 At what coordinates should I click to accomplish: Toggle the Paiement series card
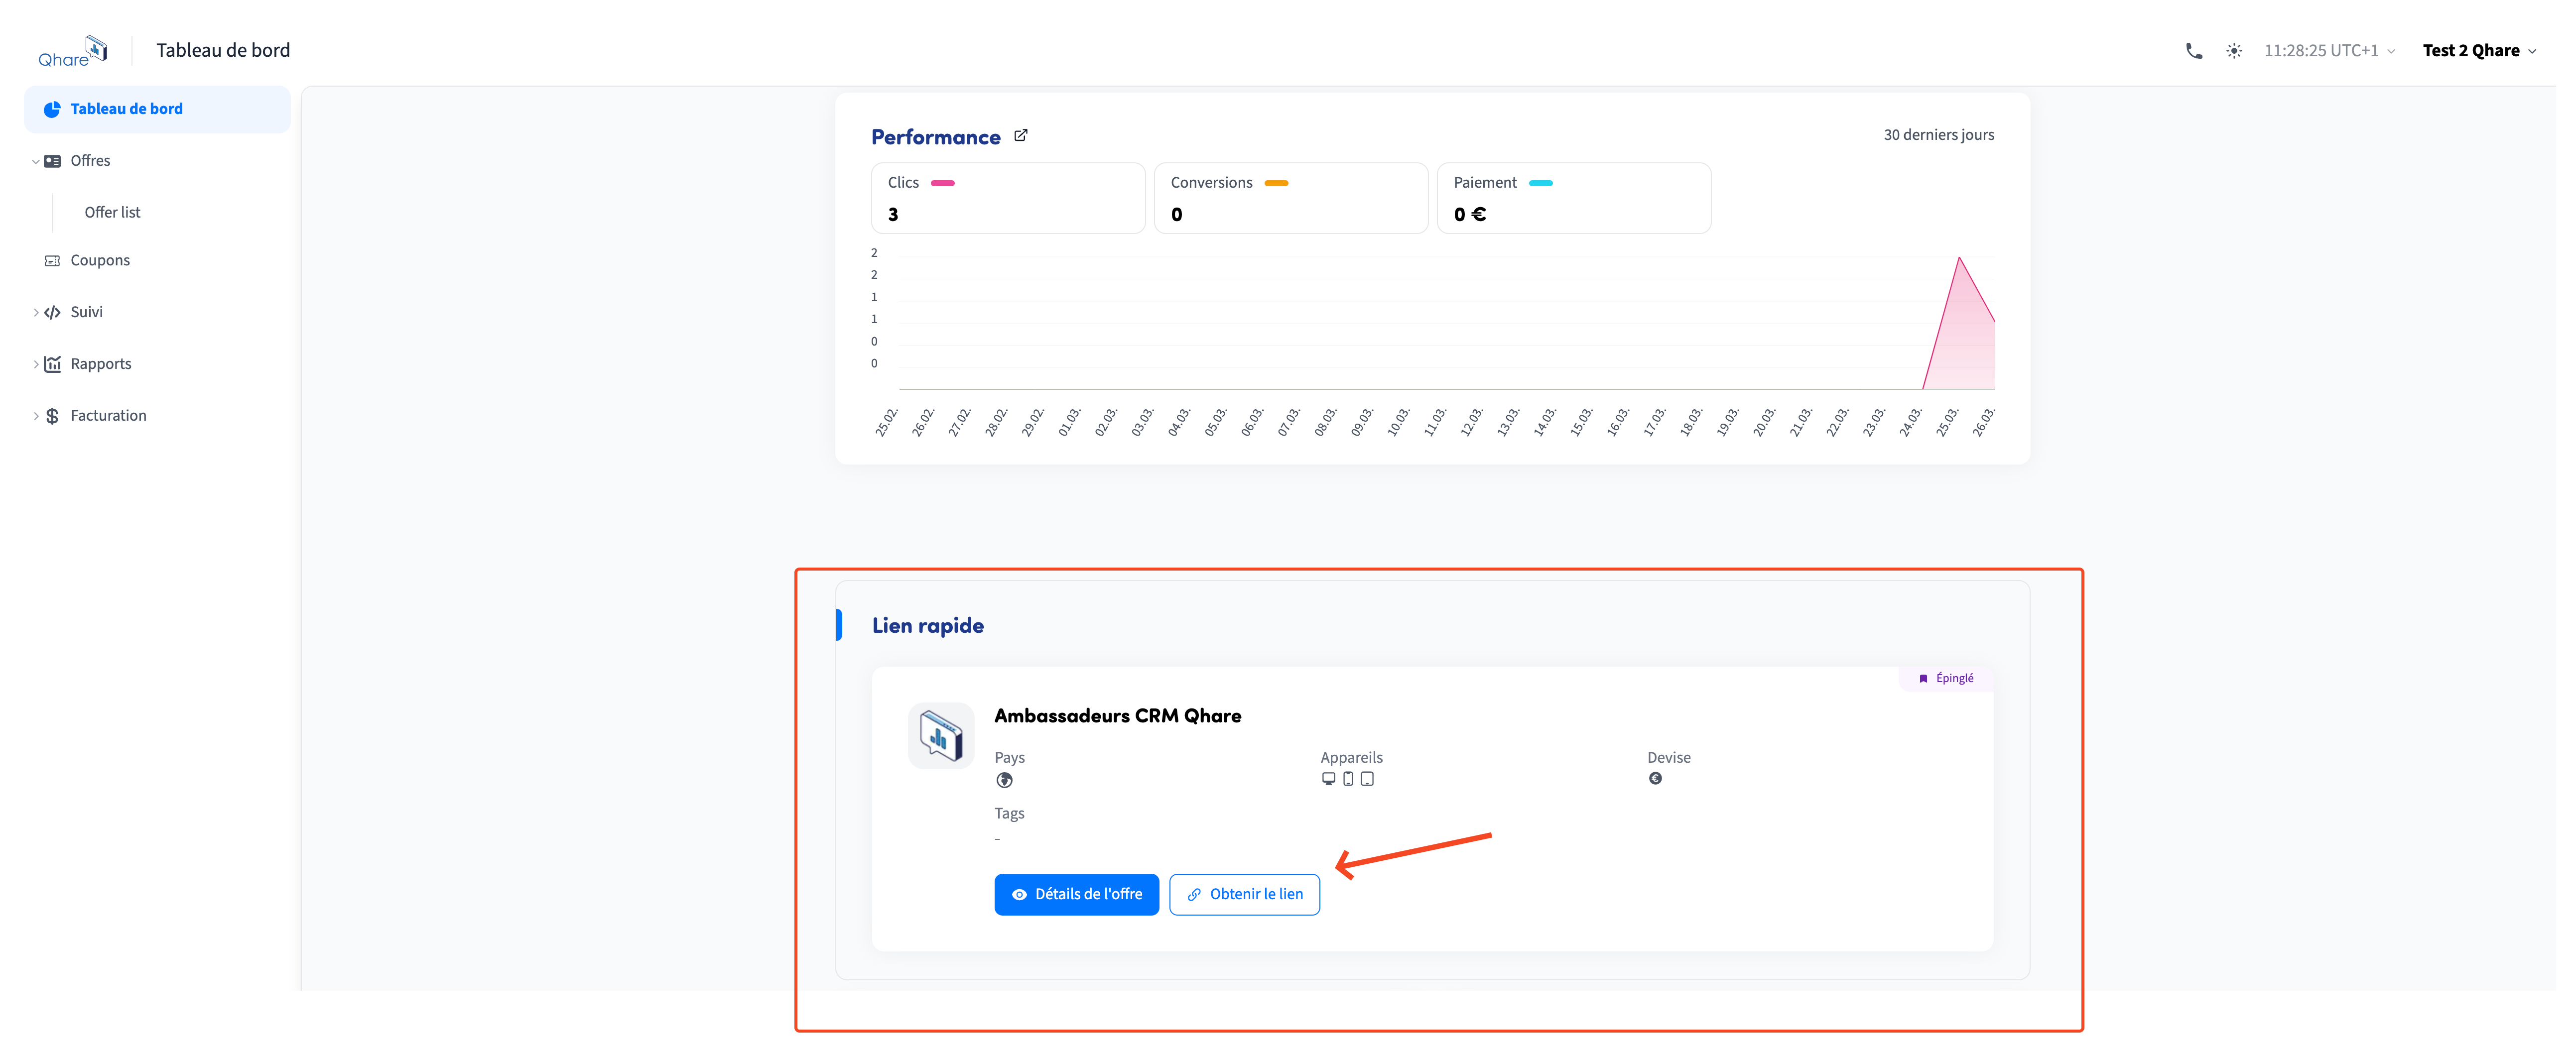pyautogui.click(x=1573, y=198)
